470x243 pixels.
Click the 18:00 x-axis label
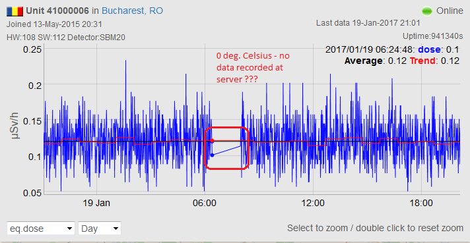pyautogui.click(x=421, y=203)
